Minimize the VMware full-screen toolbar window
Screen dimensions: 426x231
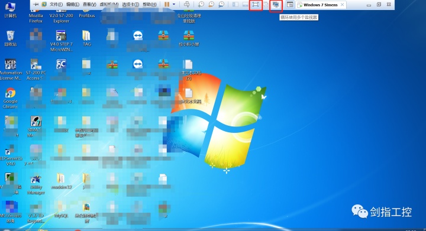[x=369, y=5]
